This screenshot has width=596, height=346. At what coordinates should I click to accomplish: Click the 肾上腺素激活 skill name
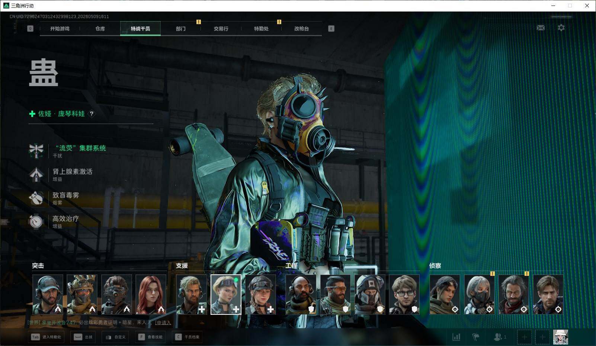pos(73,172)
